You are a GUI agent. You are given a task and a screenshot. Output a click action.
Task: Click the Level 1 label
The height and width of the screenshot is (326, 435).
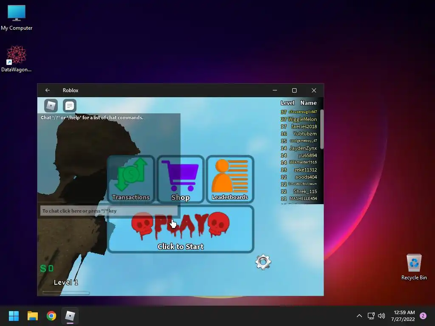click(66, 282)
